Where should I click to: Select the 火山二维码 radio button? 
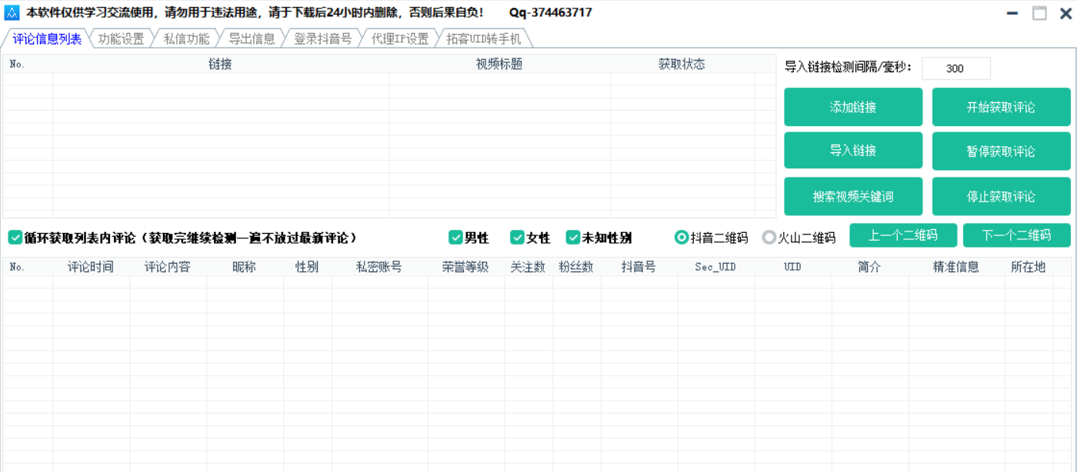click(769, 238)
